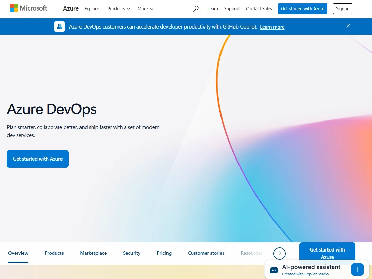
Task: Open the Products dropdown menu
Action: tap(119, 9)
